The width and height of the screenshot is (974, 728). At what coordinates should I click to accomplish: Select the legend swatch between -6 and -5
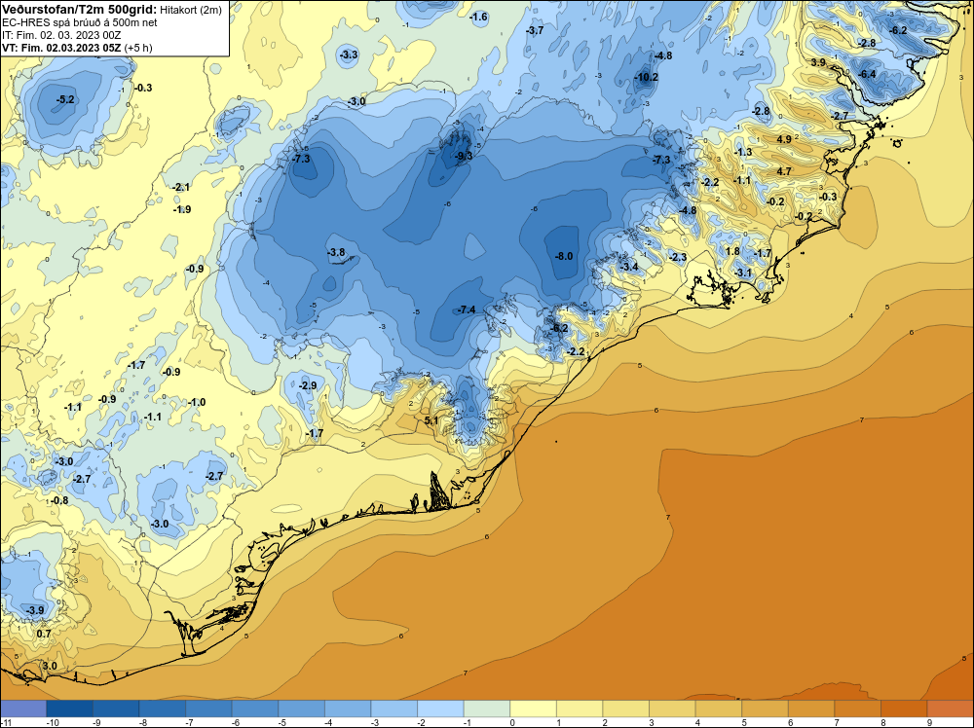254,709
